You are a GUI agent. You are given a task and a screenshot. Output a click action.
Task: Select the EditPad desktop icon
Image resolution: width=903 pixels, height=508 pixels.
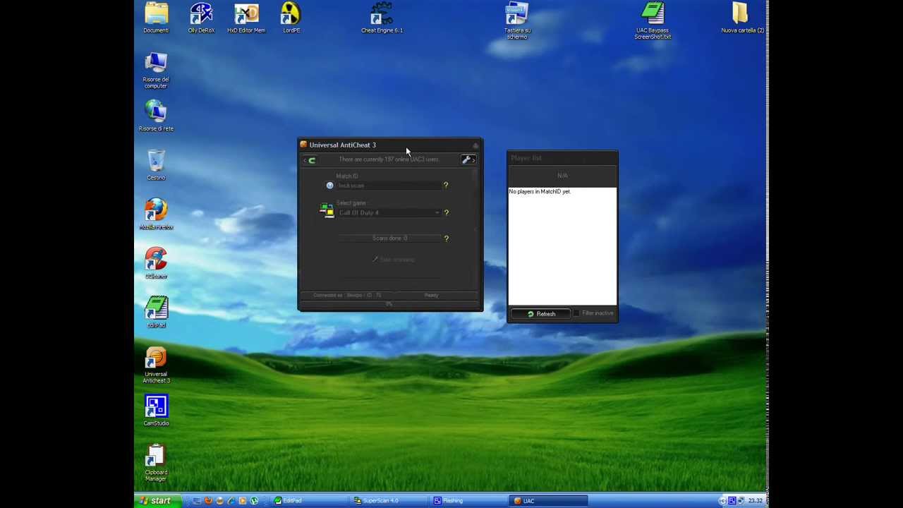(x=156, y=313)
